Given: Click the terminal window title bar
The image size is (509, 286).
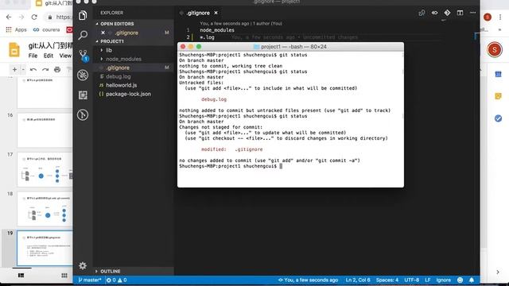Looking at the screenshot, I should (290, 47).
